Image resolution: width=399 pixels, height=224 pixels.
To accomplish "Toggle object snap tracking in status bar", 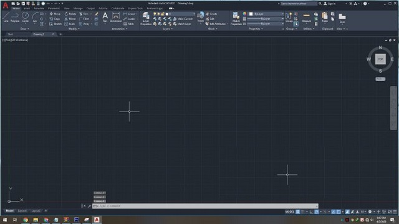I will coord(334,212).
